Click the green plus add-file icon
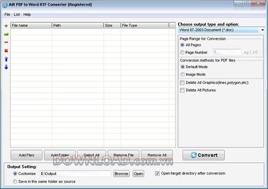This screenshot has height=189, width=268. 6,26
